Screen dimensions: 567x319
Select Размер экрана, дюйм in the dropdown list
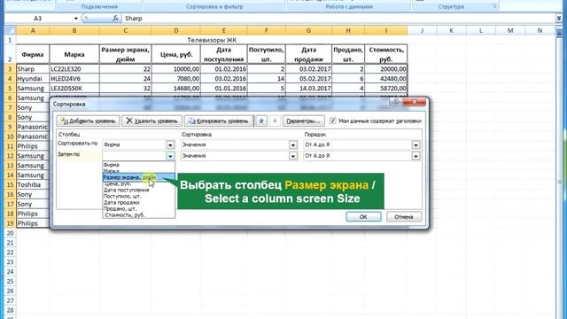[x=138, y=177]
